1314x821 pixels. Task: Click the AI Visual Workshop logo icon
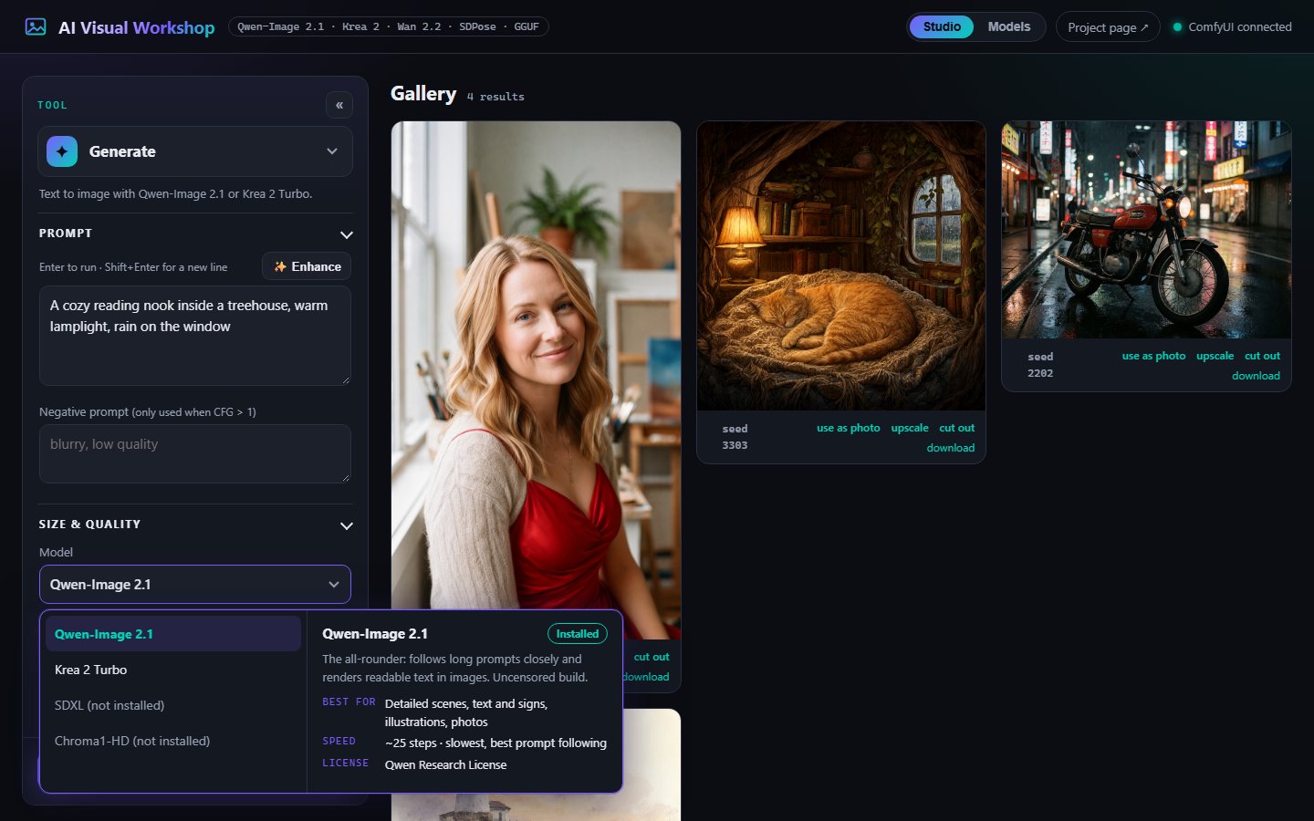[36, 26]
